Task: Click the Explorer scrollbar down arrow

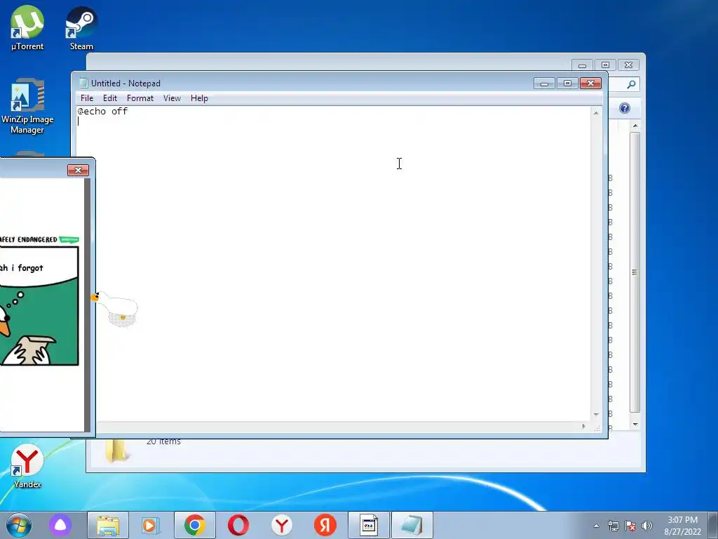Action: coord(635,425)
